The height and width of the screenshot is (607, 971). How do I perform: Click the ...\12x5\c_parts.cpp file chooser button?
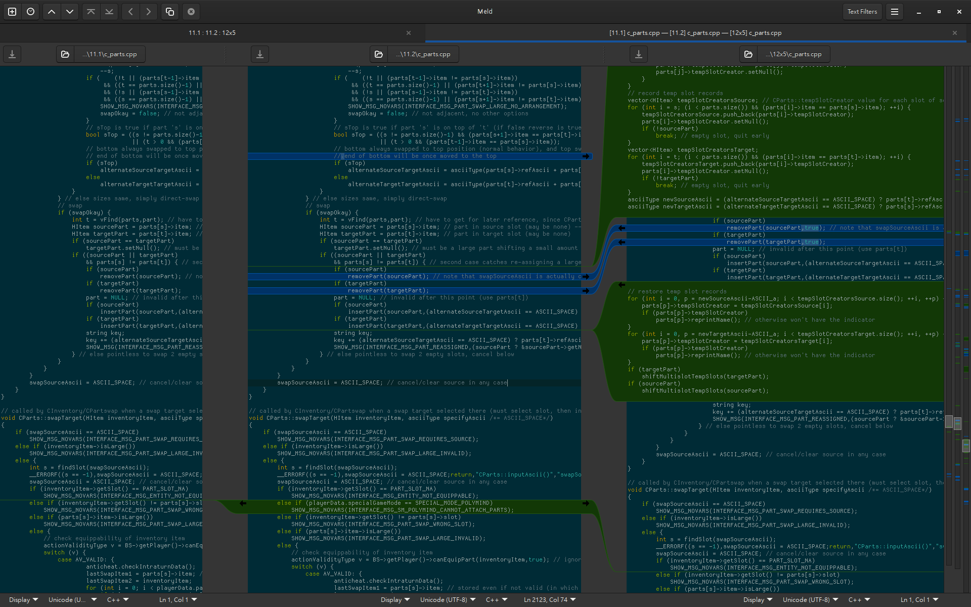coord(793,54)
